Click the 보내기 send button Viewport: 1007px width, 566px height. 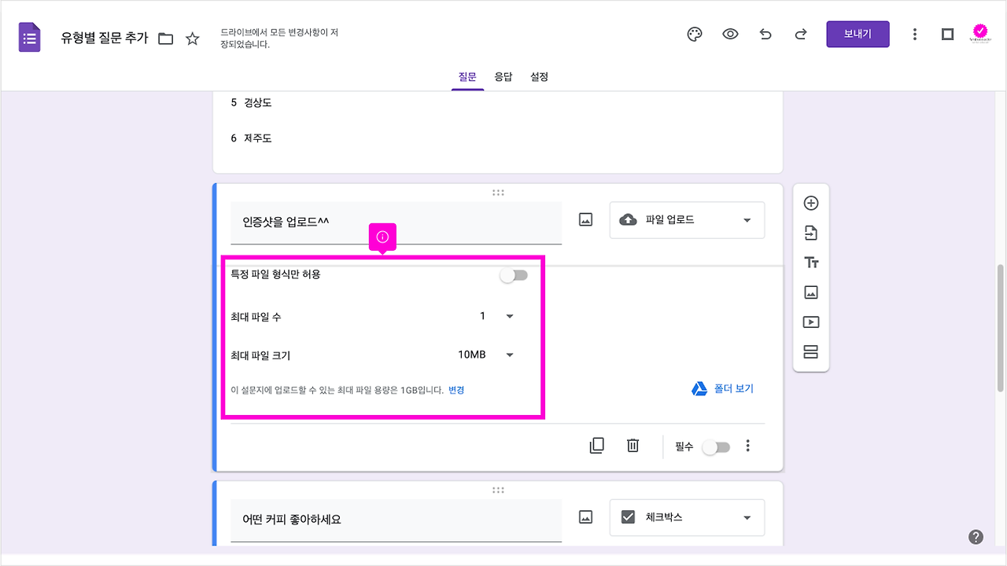858,34
